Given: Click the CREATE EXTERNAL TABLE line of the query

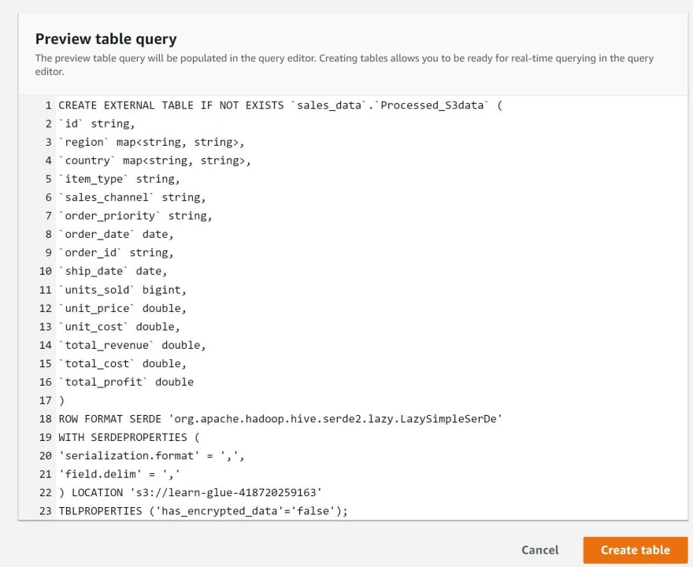Looking at the screenshot, I should click(280, 106).
